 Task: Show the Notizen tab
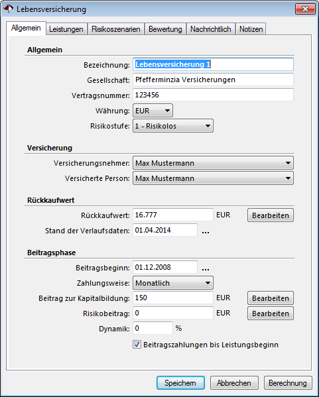tap(251, 29)
